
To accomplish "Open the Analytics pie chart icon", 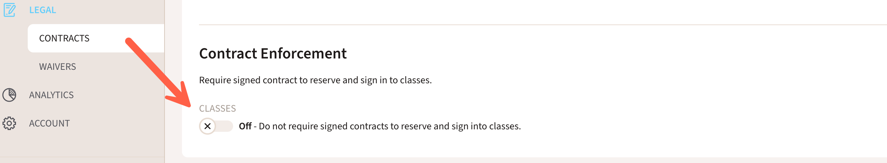I will (x=9, y=95).
